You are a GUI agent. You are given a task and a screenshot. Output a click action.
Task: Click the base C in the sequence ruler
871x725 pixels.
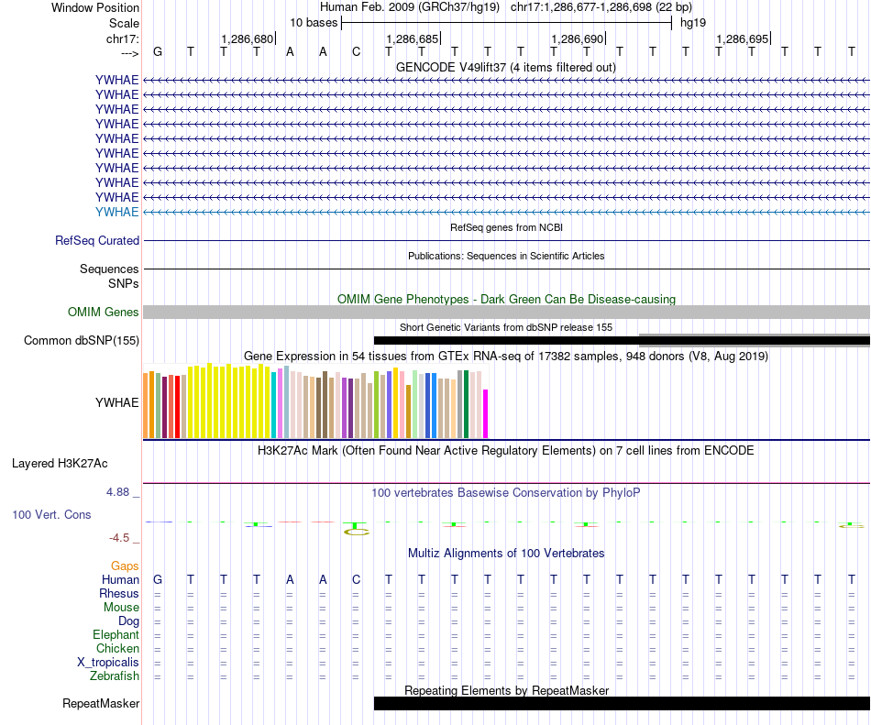(356, 52)
